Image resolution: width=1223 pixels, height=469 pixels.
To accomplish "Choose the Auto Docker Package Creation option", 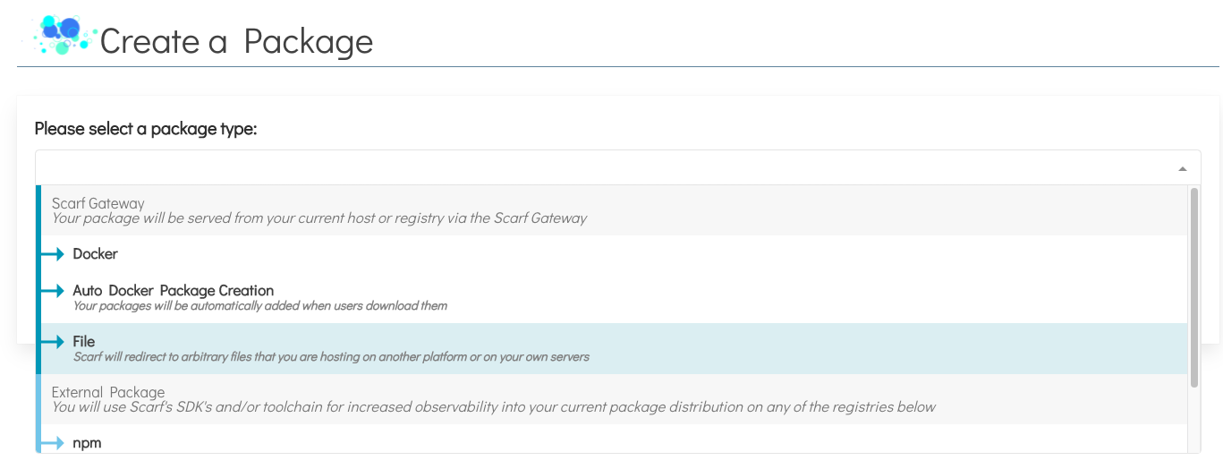I will point(174,291).
